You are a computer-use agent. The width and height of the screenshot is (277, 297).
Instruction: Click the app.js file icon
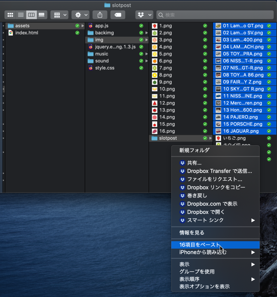[x=91, y=26]
